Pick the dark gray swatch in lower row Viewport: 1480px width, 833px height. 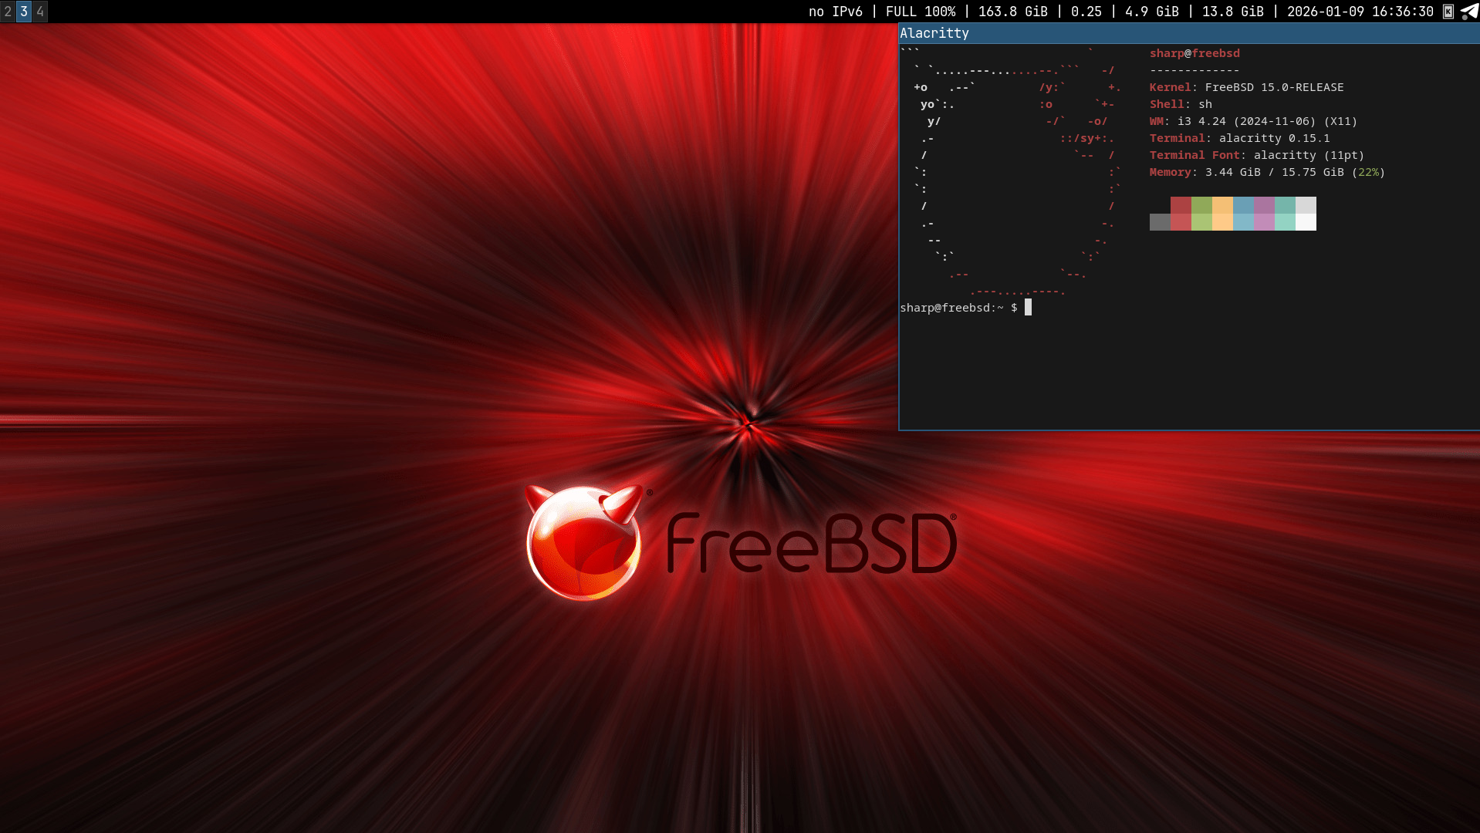1160,222
